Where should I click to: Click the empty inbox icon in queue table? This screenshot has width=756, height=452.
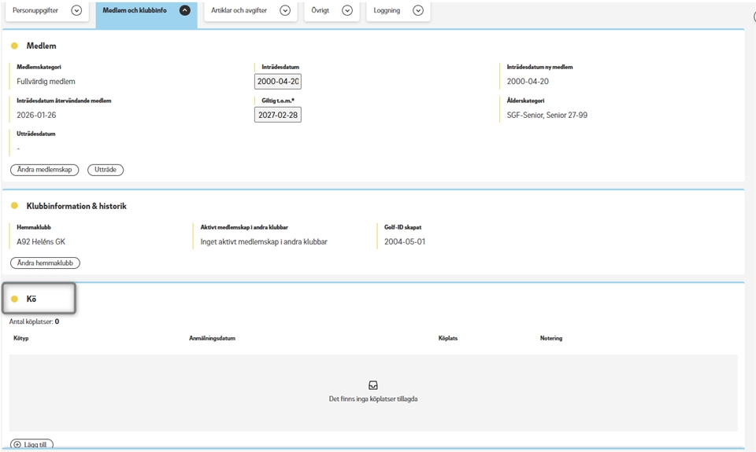coord(373,385)
